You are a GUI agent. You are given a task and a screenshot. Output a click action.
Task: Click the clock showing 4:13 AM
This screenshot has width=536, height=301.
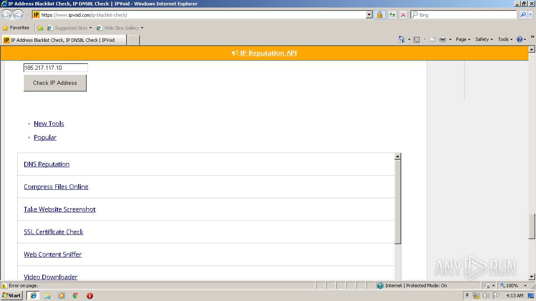point(515,296)
